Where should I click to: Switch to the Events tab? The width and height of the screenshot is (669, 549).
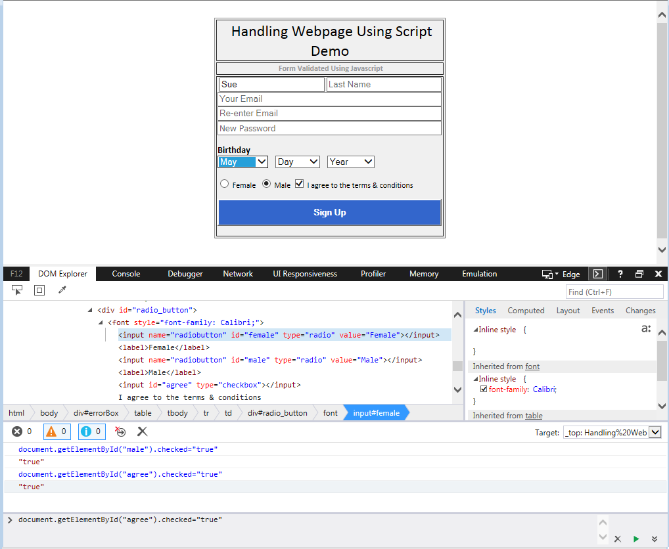coord(603,311)
